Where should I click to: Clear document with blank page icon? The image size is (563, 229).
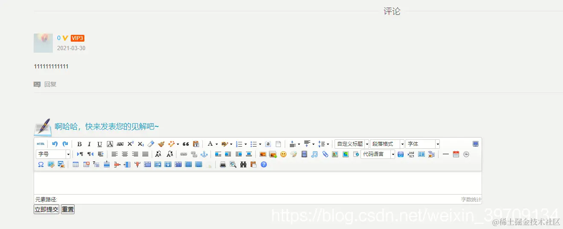[278, 144]
